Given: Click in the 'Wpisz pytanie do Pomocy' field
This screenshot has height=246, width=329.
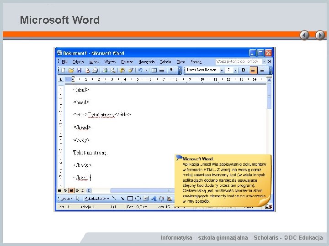Looking at the screenshot, I should 239,61.
